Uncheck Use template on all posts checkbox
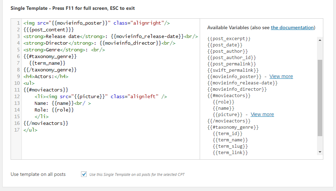Screen dimensions: 336x191 [x=84, y=174]
